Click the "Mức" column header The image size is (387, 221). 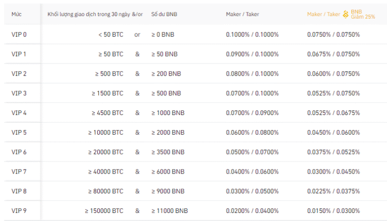pyautogui.click(x=16, y=14)
